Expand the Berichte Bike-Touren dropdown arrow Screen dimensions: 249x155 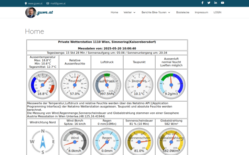point(169,12)
